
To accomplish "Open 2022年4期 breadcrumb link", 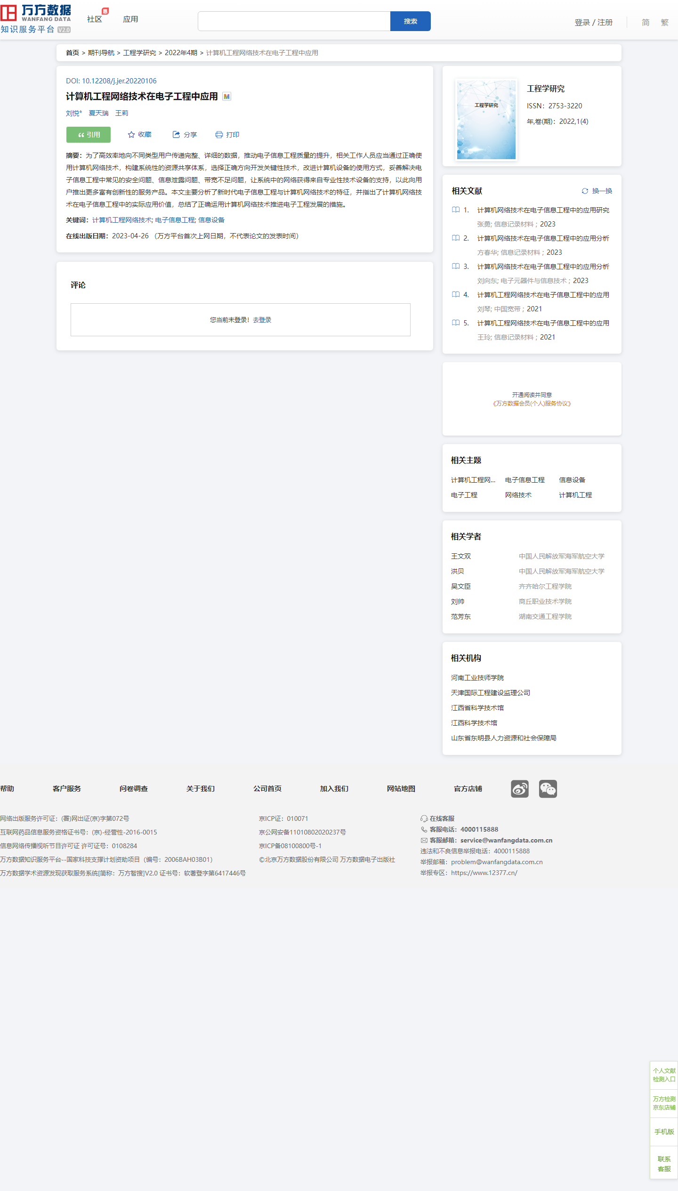I will (x=181, y=53).
